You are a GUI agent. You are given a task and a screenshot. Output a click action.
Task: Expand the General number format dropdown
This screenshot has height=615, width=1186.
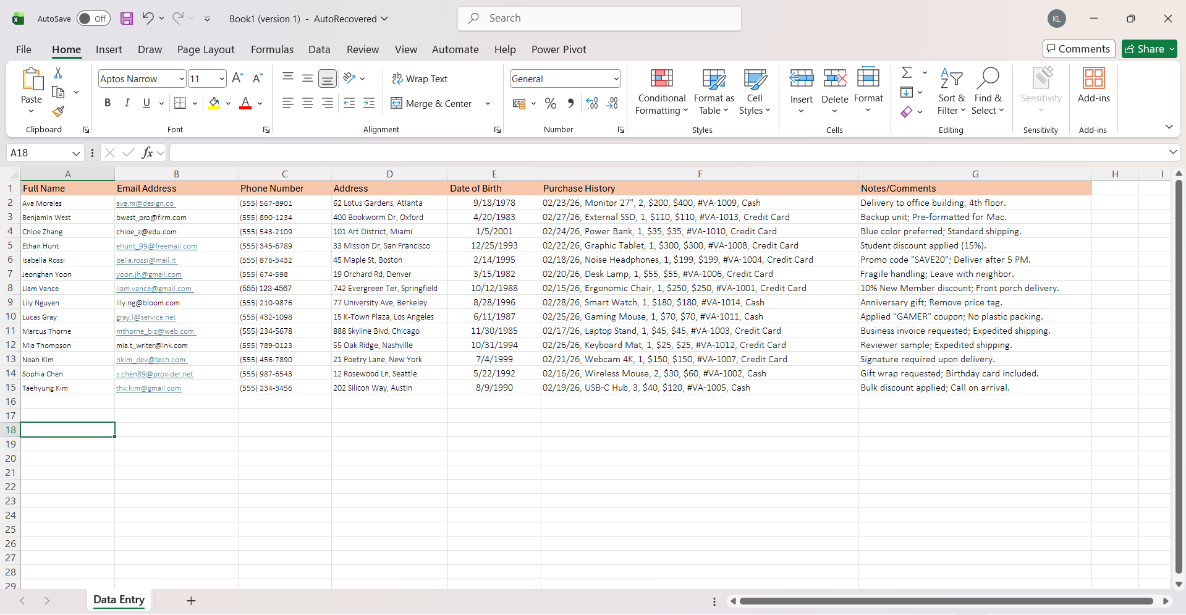pos(616,78)
